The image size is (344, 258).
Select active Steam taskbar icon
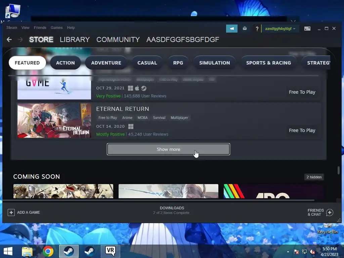coord(69,251)
